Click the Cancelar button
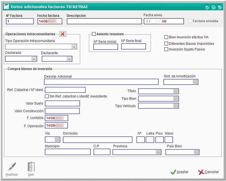Image resolution: width=226 pixels, height=181 pixels. 209,172
